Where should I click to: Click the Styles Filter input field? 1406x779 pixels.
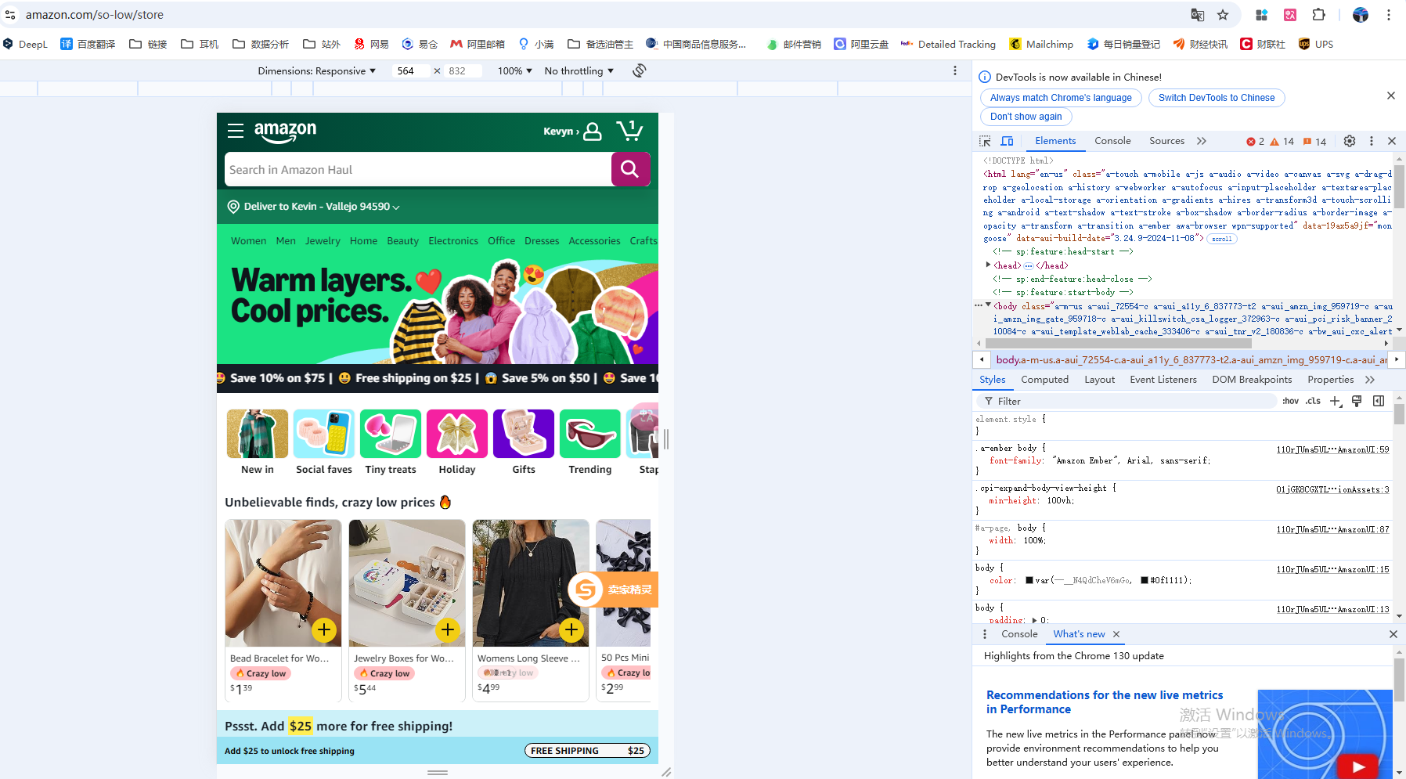1126,401
